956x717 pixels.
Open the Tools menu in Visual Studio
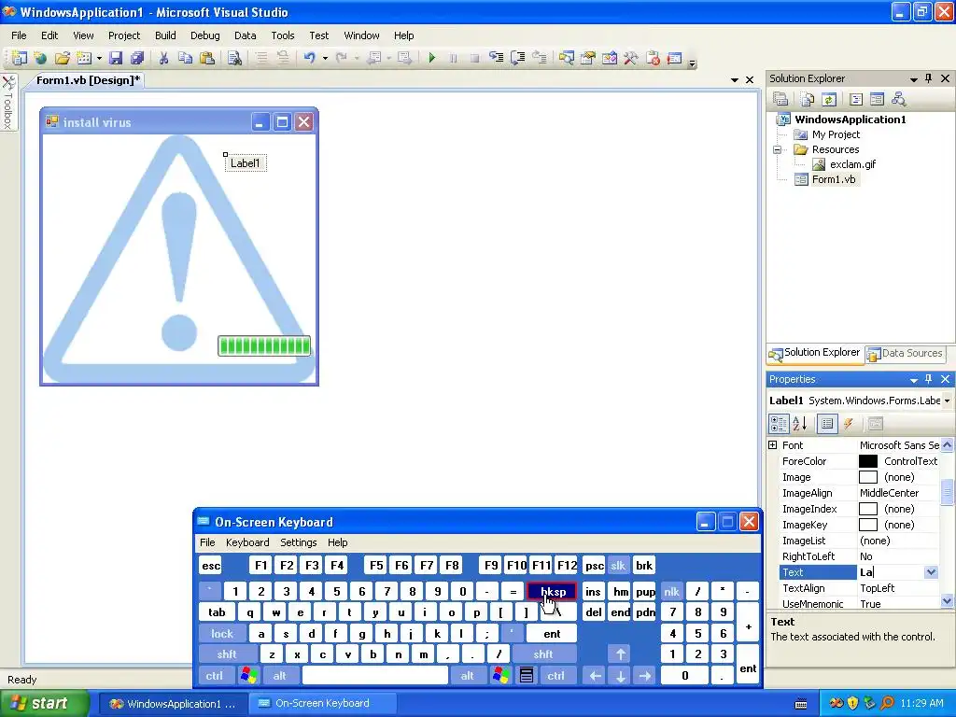pos(282,35)
